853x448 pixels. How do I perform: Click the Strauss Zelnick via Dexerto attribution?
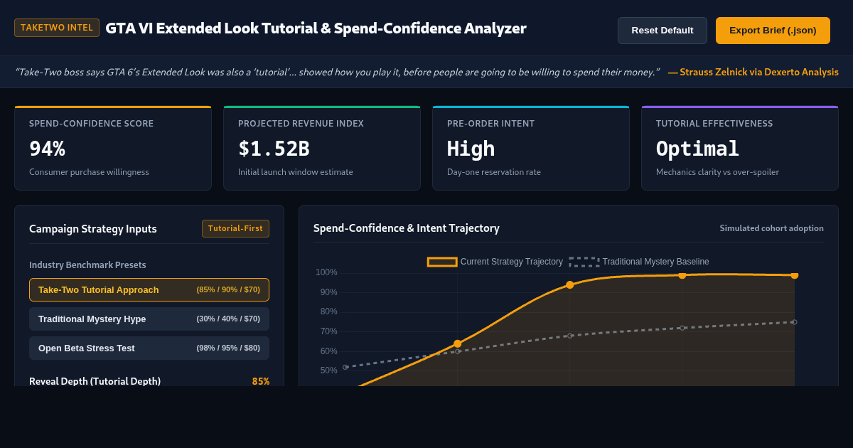[x=753, y=73]
